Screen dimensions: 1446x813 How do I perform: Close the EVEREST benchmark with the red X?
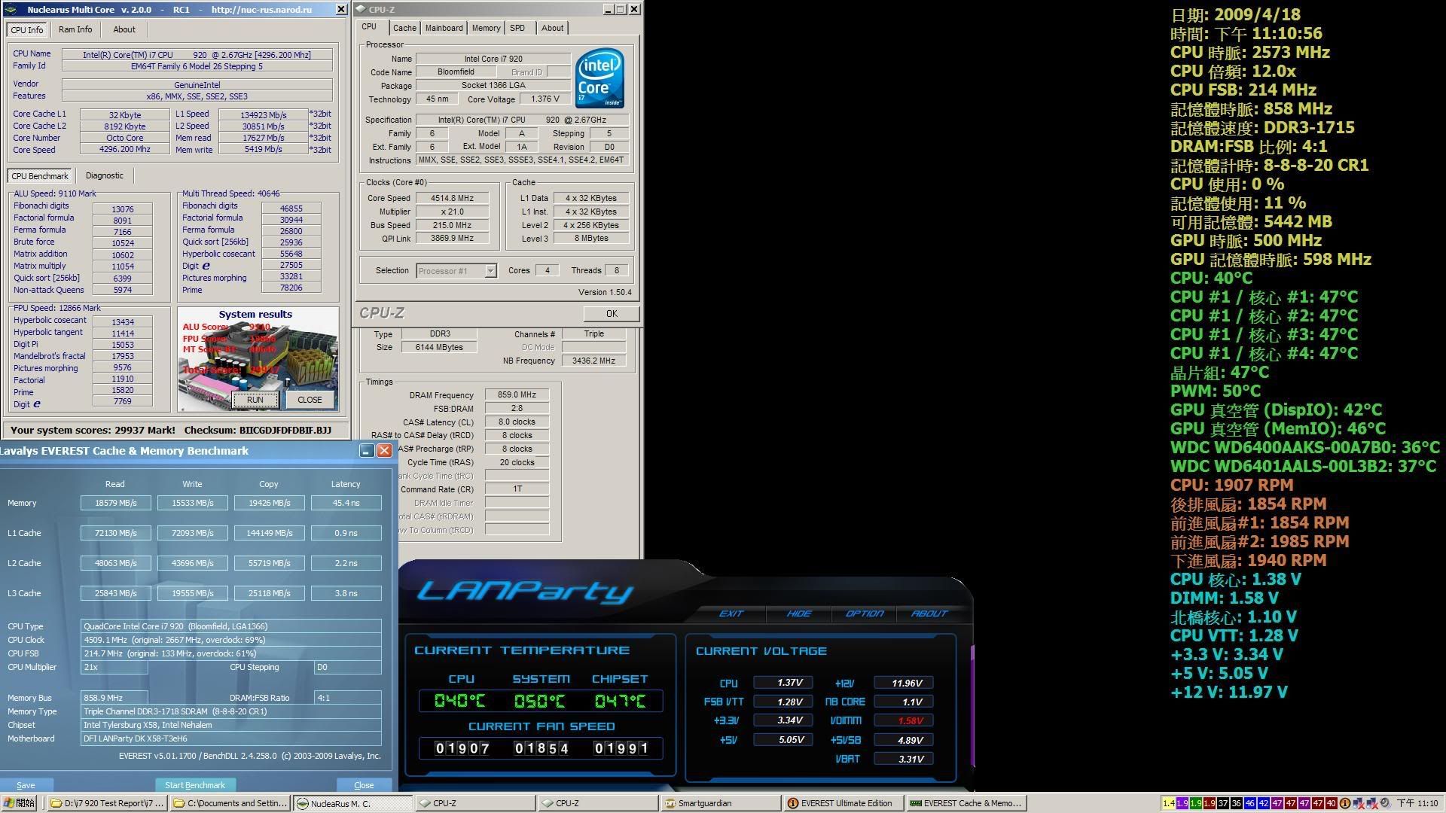pos(384,450)
